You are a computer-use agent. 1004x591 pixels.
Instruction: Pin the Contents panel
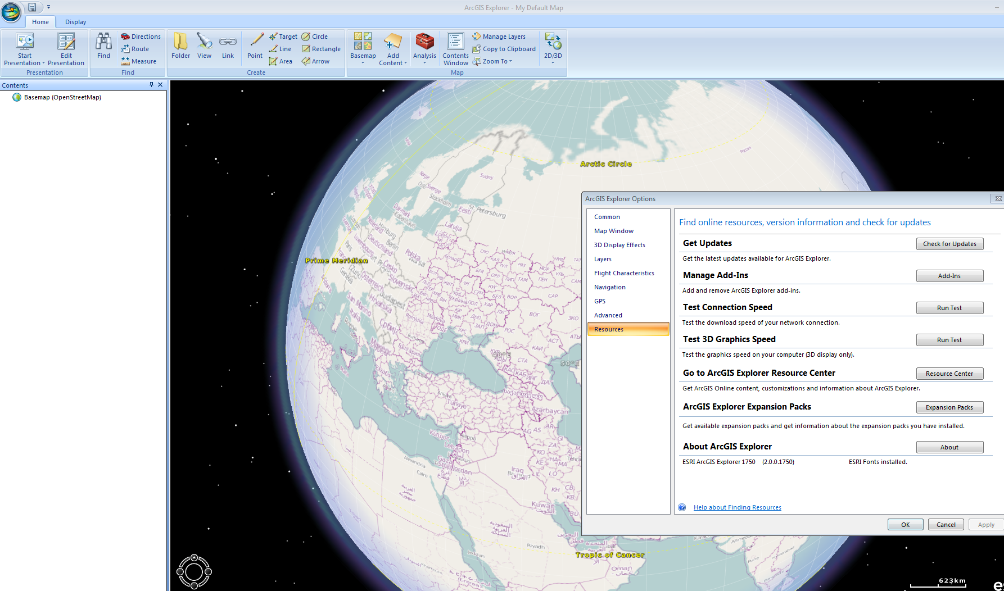coord(151,85)
